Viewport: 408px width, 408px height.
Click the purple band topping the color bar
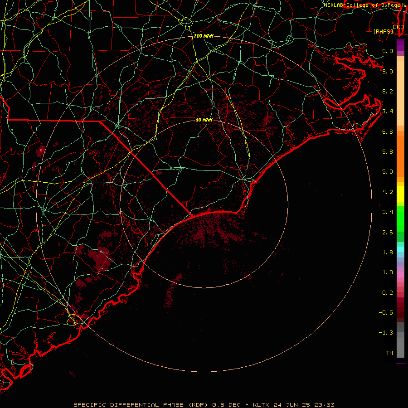[400, 45]
